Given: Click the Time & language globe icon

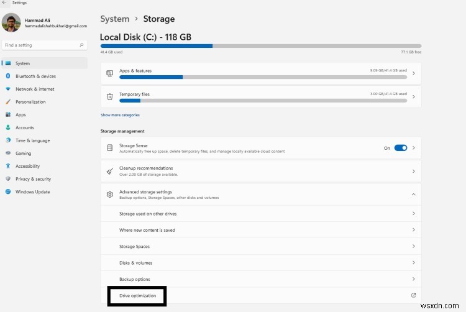Looking at the screenshot, I should [x=8, y=140].
